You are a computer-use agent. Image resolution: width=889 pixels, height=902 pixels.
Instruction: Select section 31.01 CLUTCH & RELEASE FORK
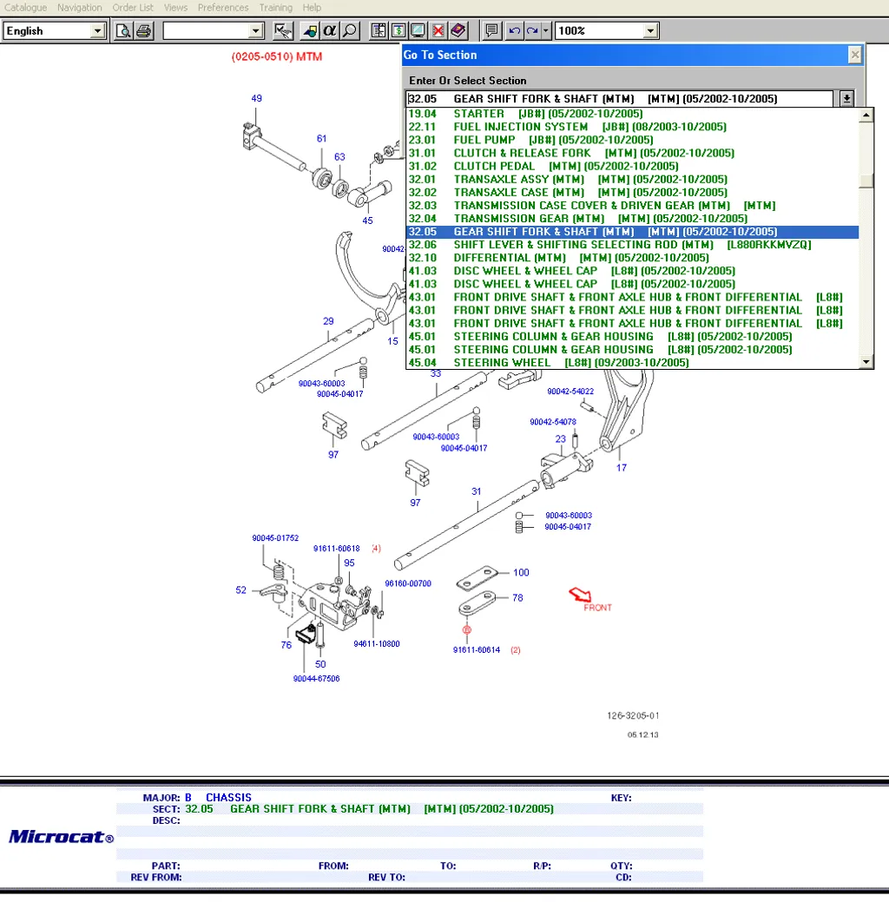632,153
